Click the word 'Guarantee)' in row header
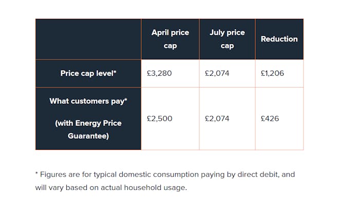 tap(88, 136)
